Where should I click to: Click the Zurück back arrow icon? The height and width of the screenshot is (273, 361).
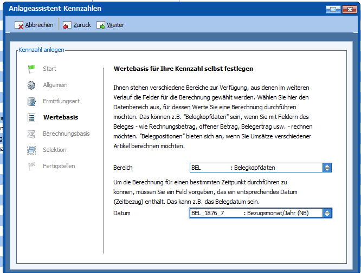click(x=67, y=25)
